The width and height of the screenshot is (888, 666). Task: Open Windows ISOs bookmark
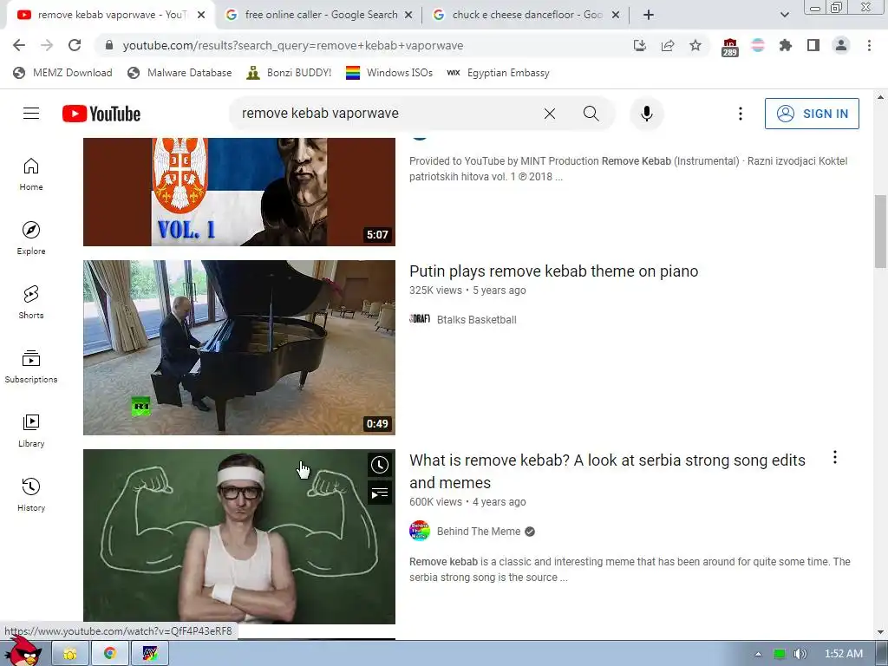(389, 73)
